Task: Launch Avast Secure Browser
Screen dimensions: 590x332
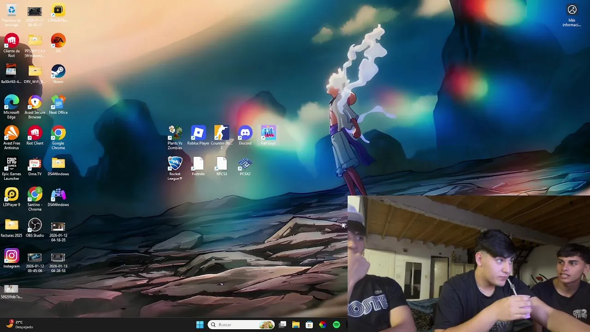Action: (35, 107)
